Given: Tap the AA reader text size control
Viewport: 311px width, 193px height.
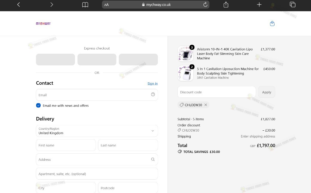Looking at the screenshot, I should click(x=107, y=5).
